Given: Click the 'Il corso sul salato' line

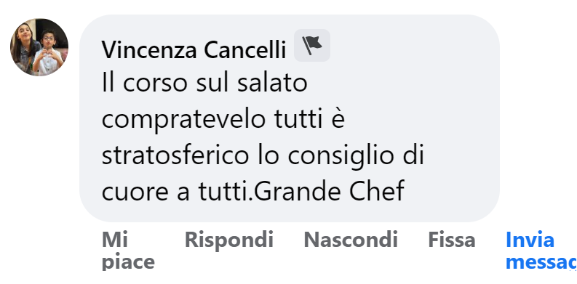Looking at the screenshot, I should tap(204, 83).
